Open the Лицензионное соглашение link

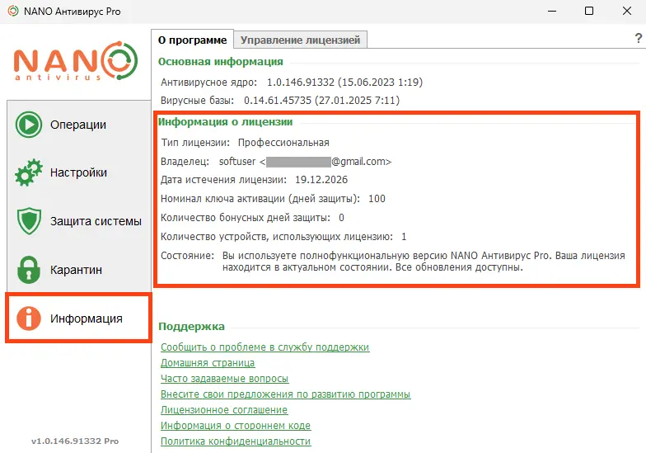click(224, 410)
